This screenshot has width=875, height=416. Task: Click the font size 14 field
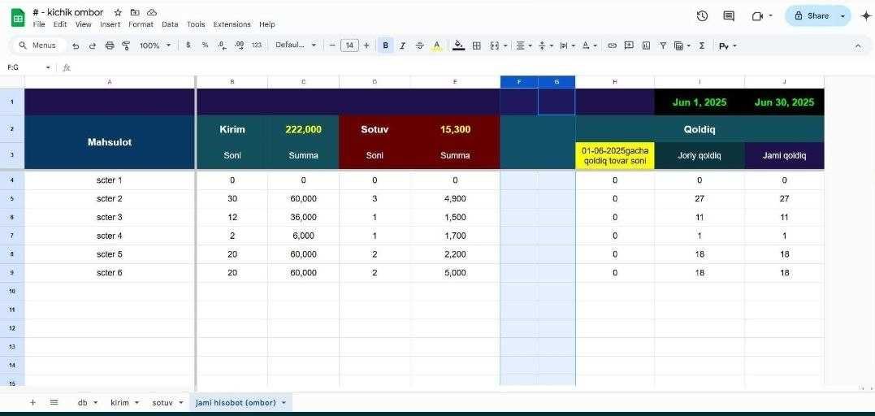click(349, 45)
